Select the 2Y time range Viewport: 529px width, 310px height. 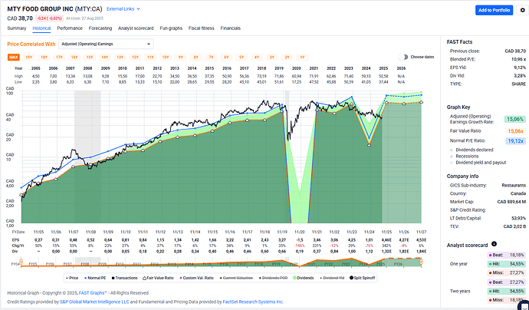coord(287,58)
